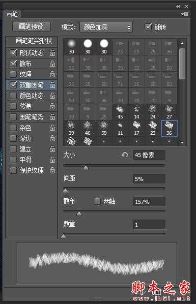The width and height of the screenshot is (196, 304).
Task: Uncheck the 双重画笔 checkbox
Action: (x=13, y=84)
